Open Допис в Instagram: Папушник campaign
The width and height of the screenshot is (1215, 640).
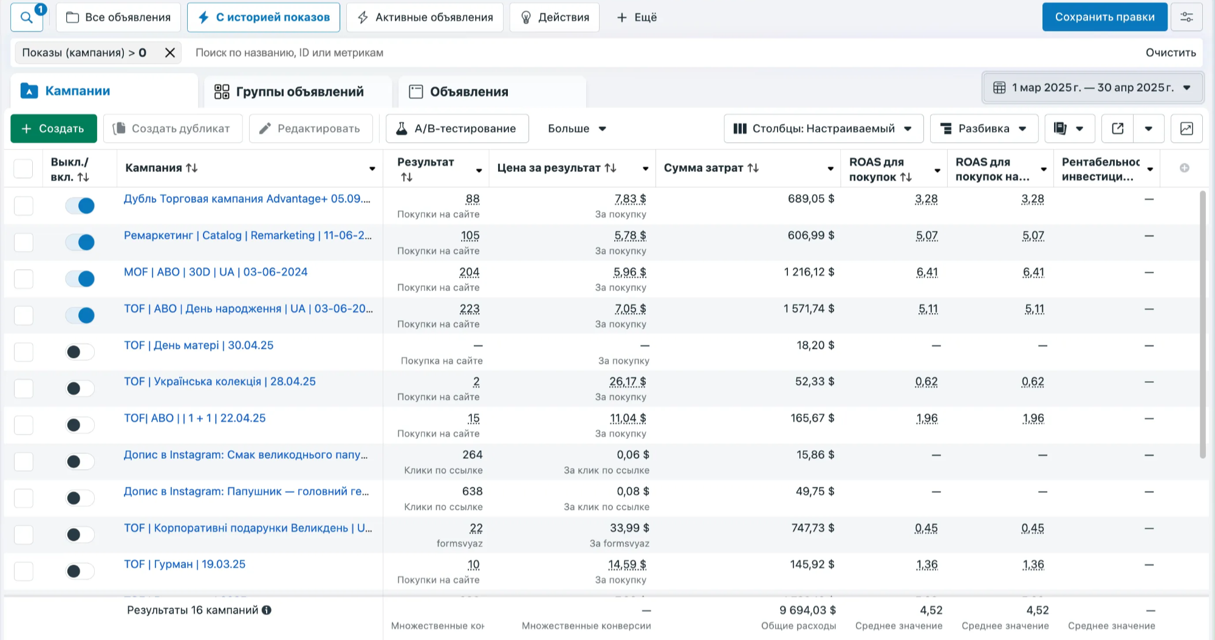(246, 491)
